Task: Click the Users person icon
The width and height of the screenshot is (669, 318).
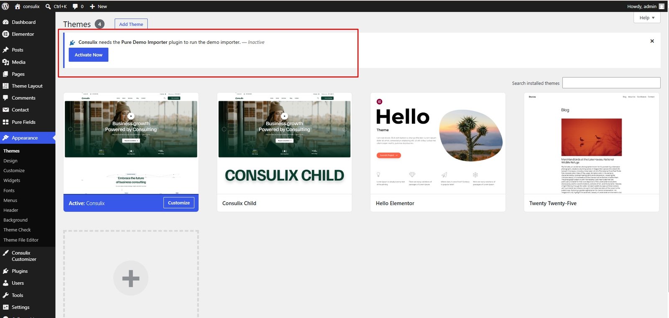Action: tap(6, 283)
